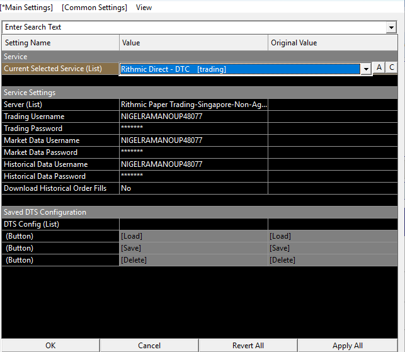Viewport: 405px width, 352px height.
Task: Click the OK button
Action: pos(50,346)
